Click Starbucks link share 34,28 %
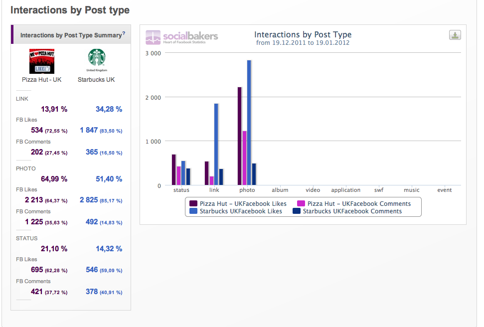 pos(109,109)
